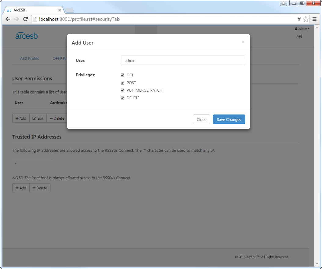Click Delete under User Permissions
This screenshot has width=322, height=269.
(x=57, y=118)
